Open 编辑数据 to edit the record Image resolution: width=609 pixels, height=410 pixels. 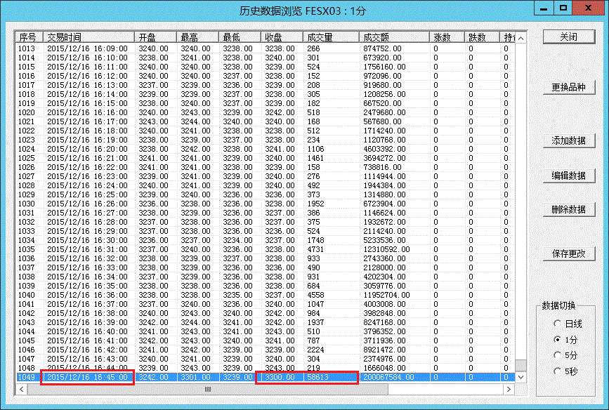click(568, 176)
